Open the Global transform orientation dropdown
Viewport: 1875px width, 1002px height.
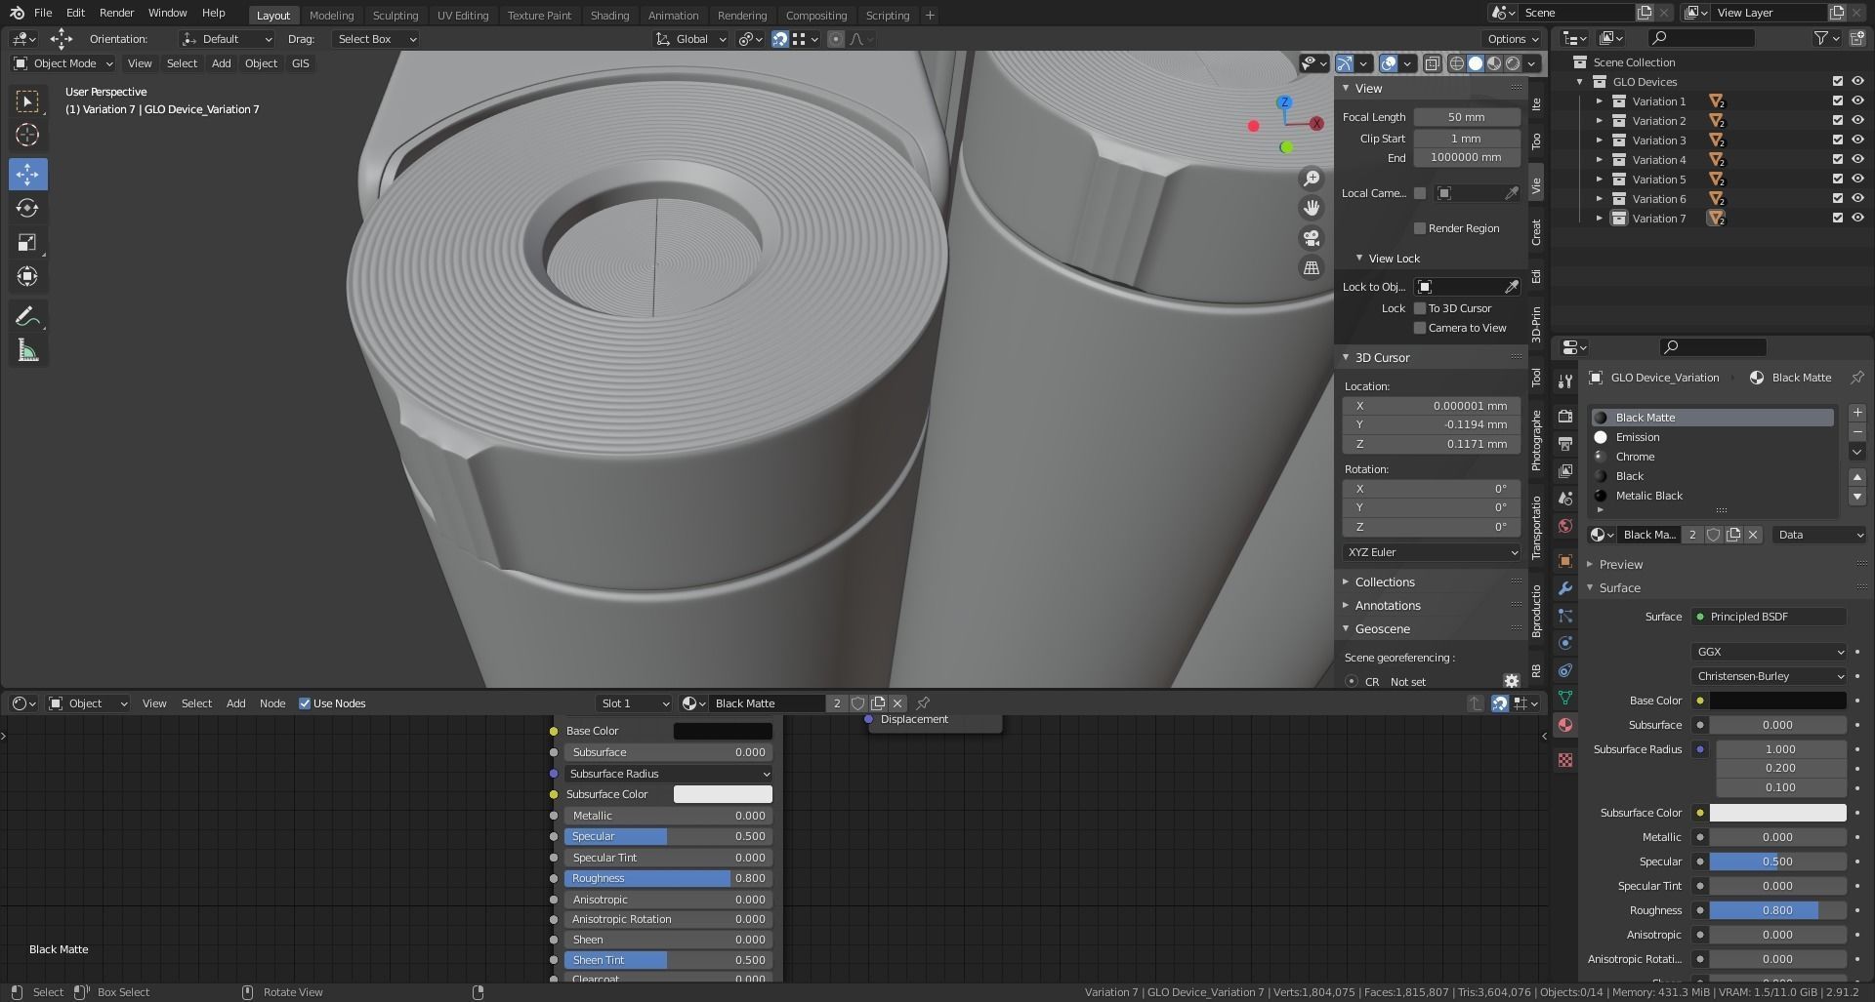[691, 39]
